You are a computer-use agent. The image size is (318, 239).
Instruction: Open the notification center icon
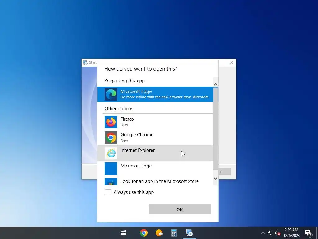coord(308,233)
